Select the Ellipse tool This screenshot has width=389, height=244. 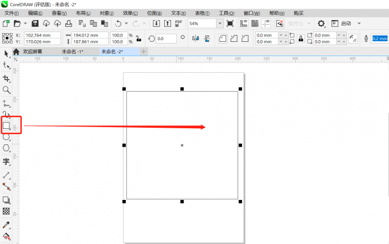click(6, 137)
